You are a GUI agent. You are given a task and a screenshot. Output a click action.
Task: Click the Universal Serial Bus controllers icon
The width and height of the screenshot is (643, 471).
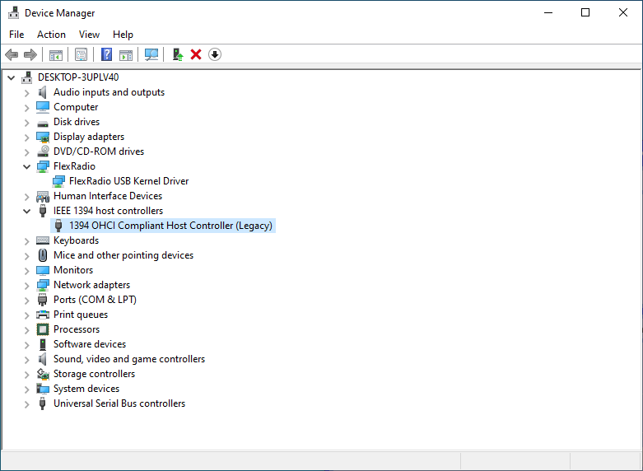point(42,403)
